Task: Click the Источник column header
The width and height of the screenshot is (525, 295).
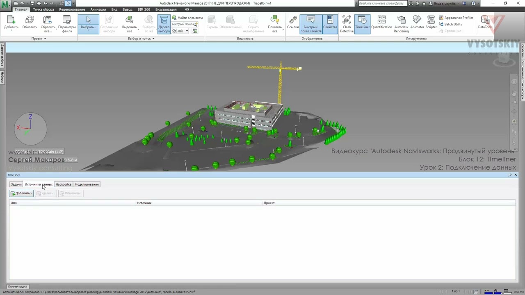Action: click(x=199, y=203)
